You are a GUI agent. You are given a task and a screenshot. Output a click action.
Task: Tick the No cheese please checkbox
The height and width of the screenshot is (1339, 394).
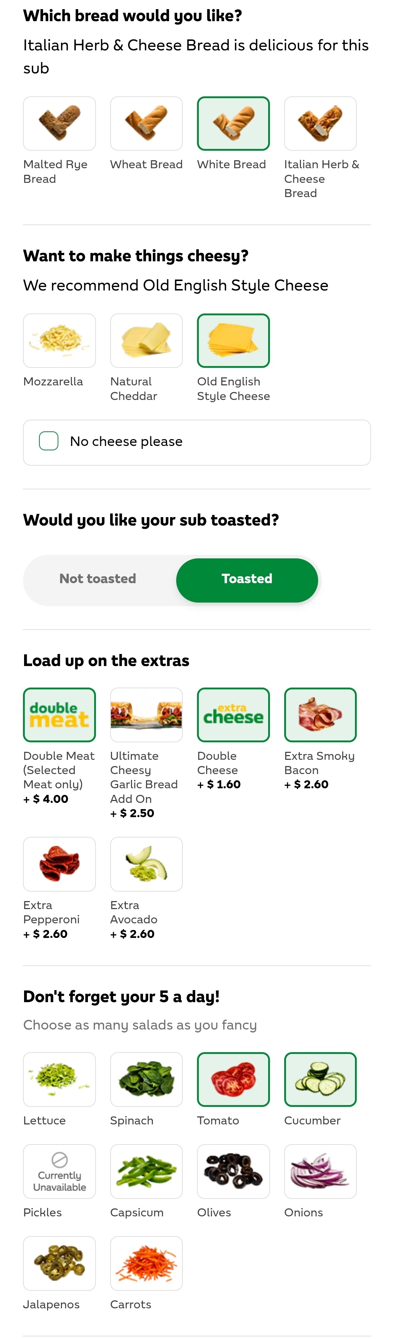tap(49, 441)
